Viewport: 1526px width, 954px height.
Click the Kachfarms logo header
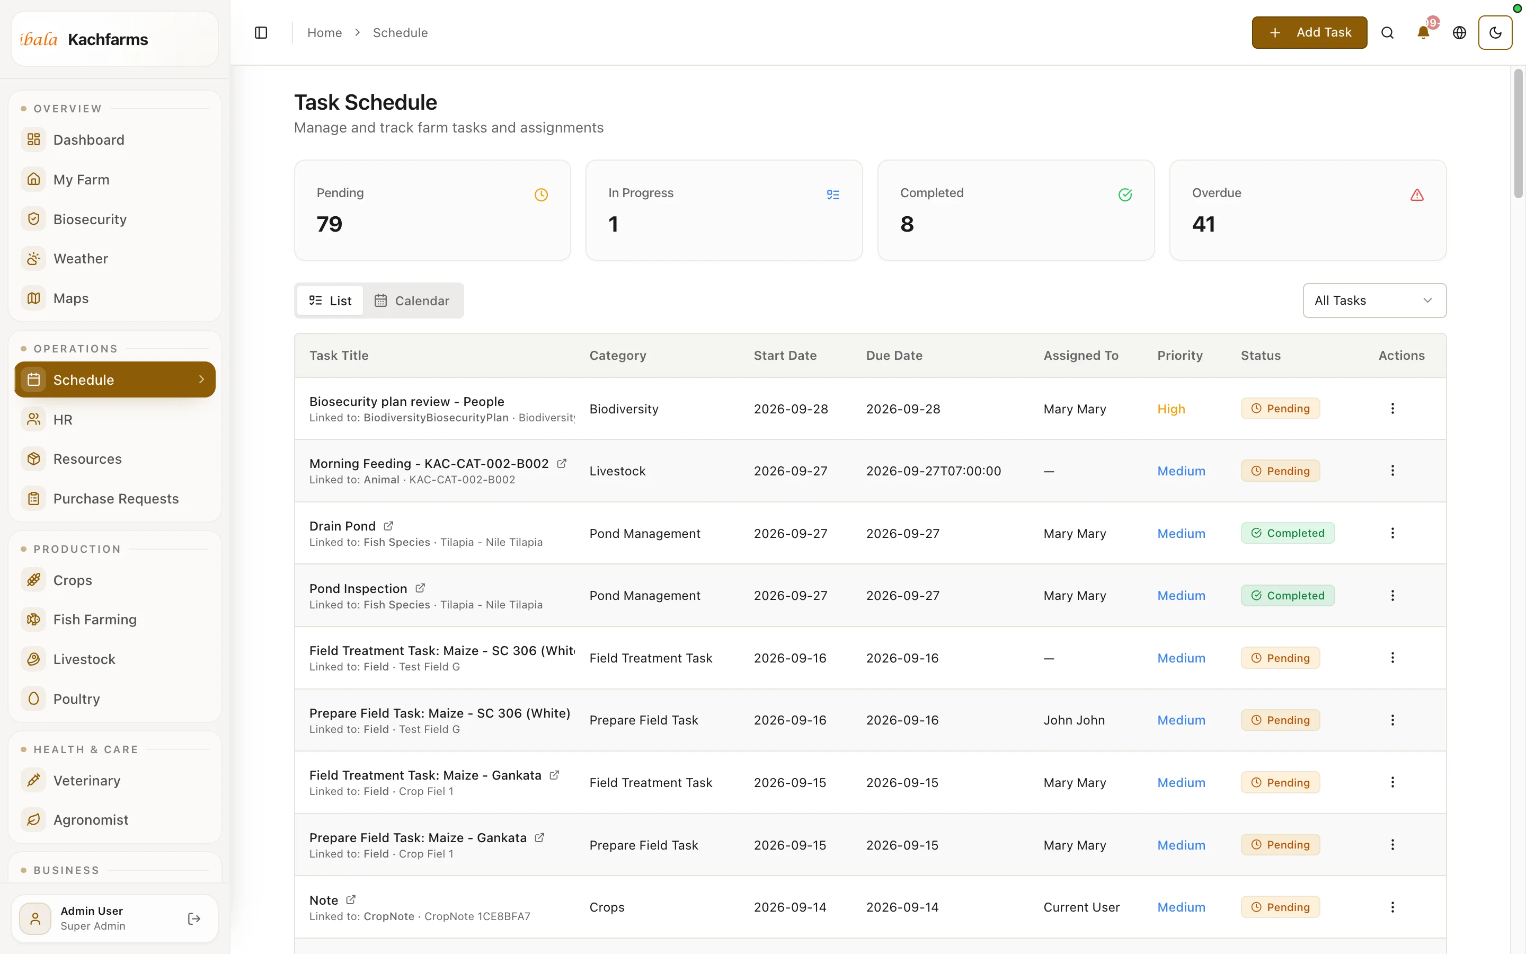tap(115, 39)
